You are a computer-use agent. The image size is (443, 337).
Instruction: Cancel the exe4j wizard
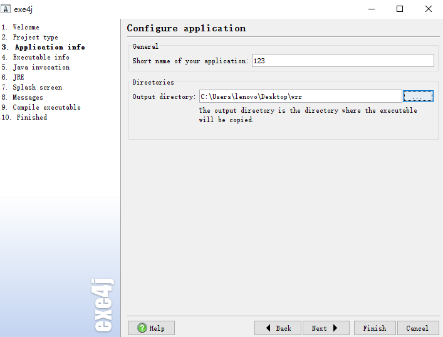coord(418,328)
